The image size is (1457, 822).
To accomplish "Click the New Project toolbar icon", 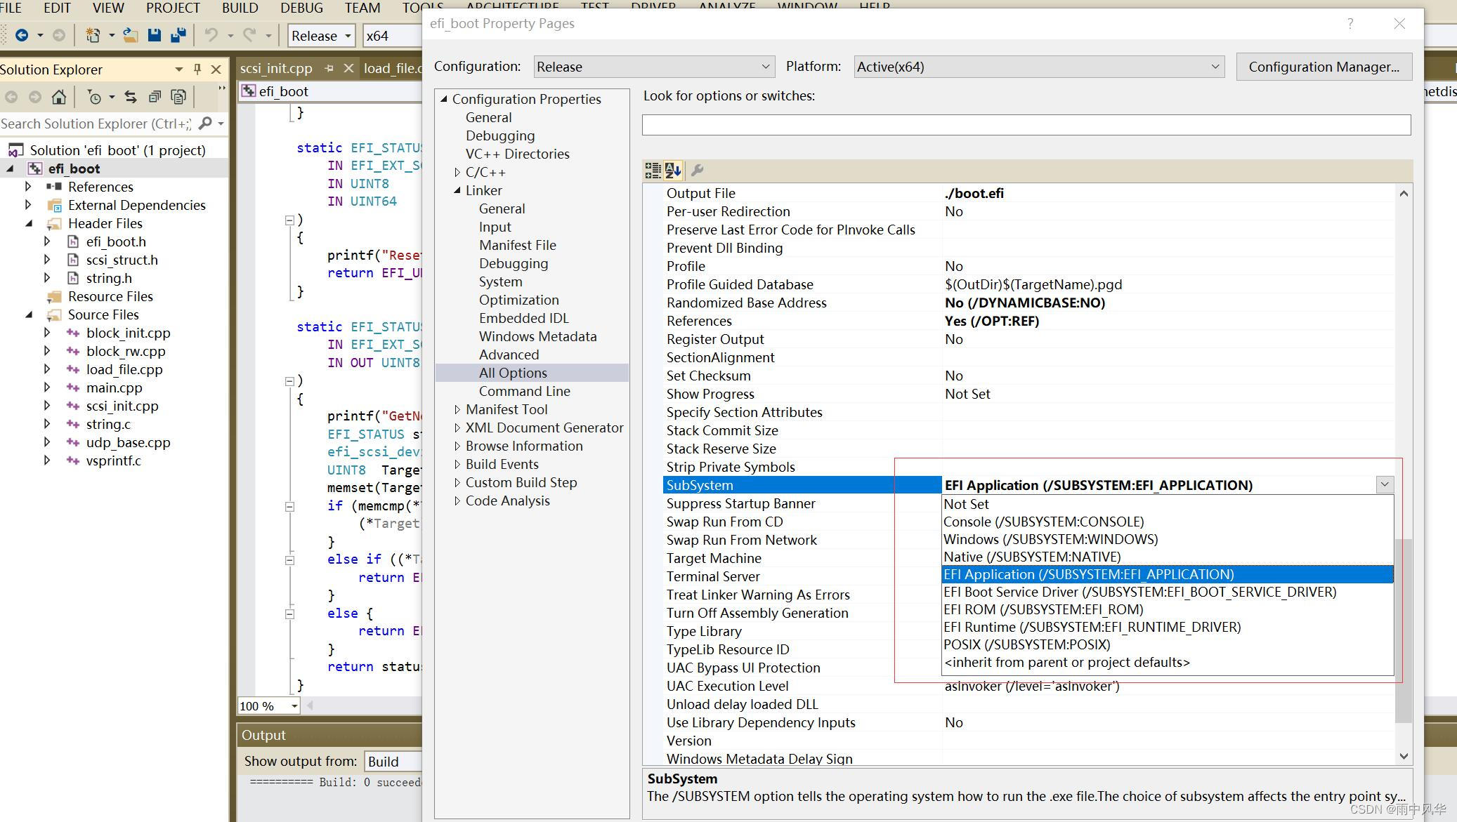I will (x=92, y=35).
